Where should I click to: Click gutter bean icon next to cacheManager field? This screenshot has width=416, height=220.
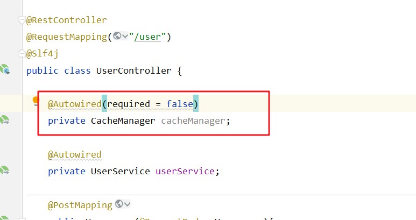click(x=5, y=120)
